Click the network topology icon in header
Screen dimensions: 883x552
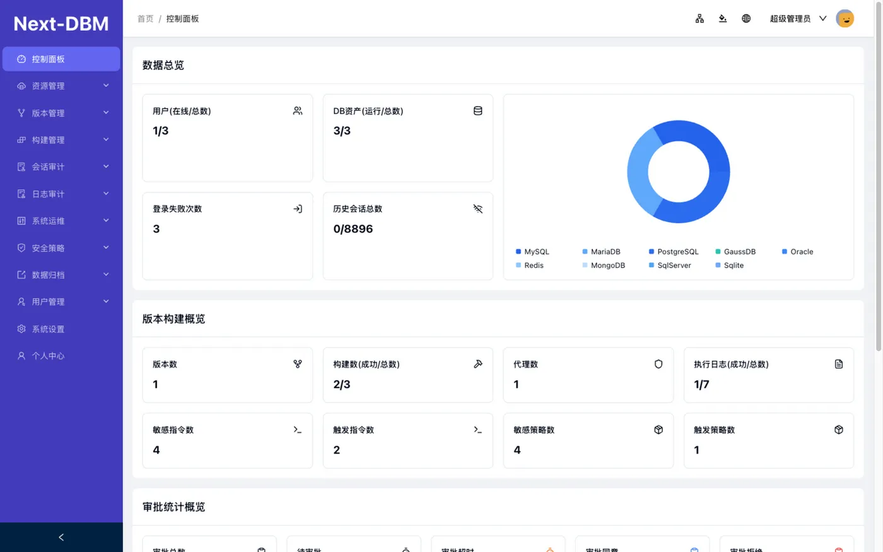[x=699, y=18]
